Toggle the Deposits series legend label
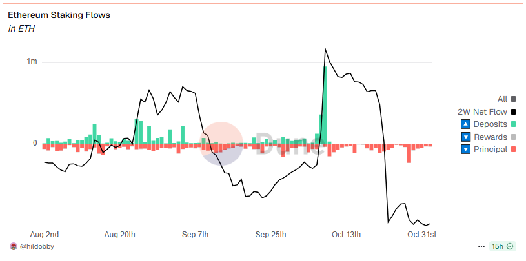The width and height of the screenshot is (526, 261). click(x=490, y=124)
